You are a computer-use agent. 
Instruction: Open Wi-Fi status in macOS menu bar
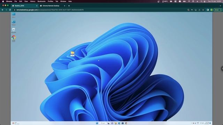click(x=189, y=1)
